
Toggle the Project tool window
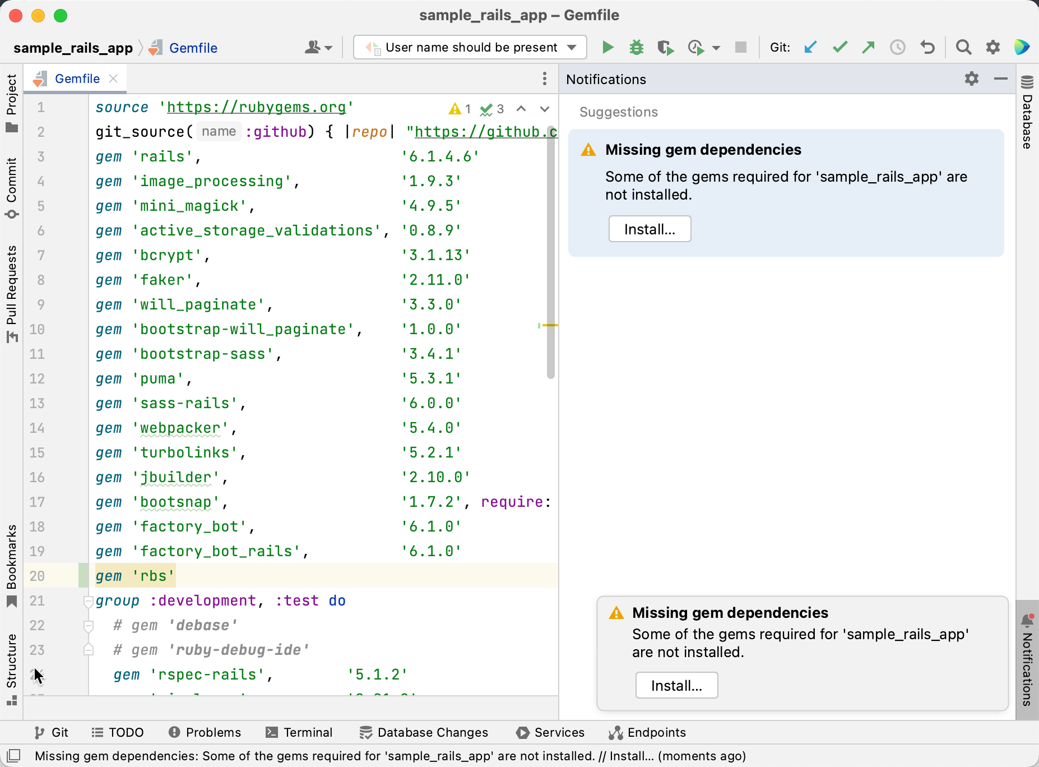click(12, 104)
